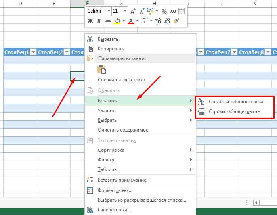Open borders dropdown arrow
The height and width of the screenshot is (215, 277).
click(151, 21)
